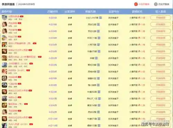Click the red icon beside 今日开服表
Image resolution: width=173 pixels, height=128 pixels.
point(136,4)
